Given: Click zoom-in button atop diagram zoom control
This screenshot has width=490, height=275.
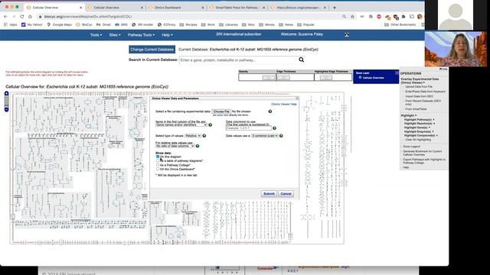Looking at the screenshot, I should pyautogui.click(x=7, y=93).
